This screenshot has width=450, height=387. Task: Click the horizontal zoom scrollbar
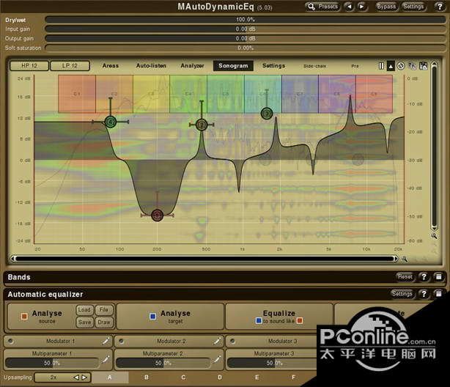(204, 259)
